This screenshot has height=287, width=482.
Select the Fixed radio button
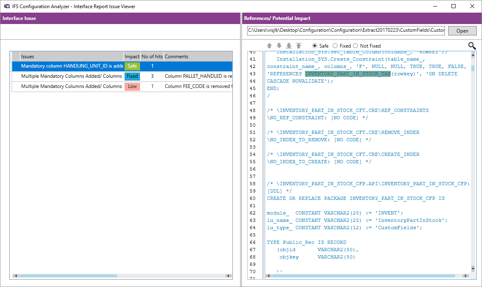pos(335,46)
